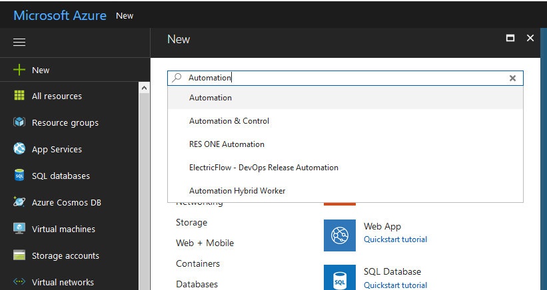Click Virtual machines label
Screen dimensions: 547x290
63,229
